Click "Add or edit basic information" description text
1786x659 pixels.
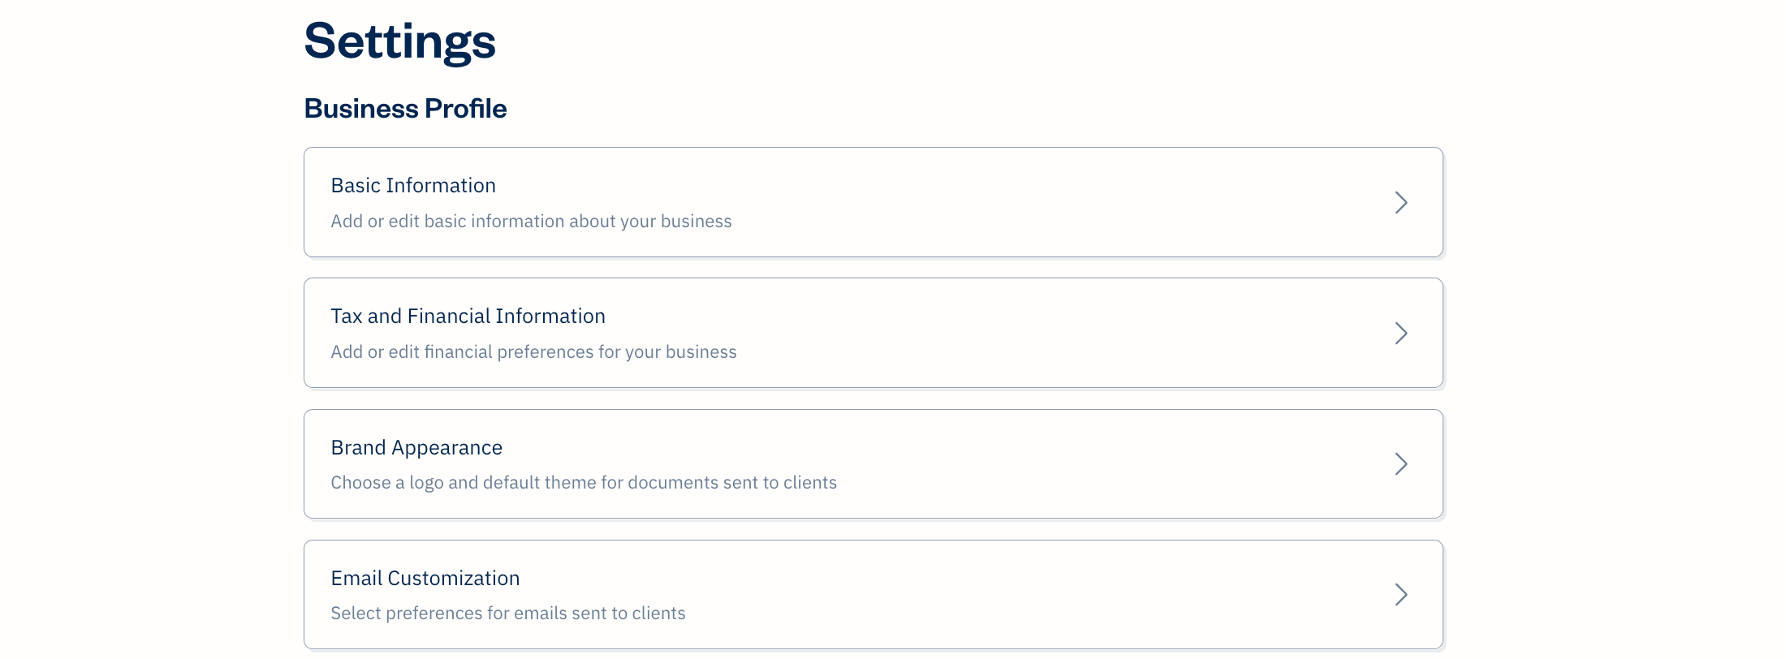pyautogui.click(x=531, y=222)
